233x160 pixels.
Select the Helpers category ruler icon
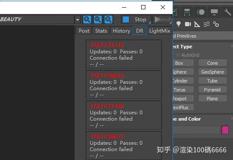(x=197, y=24)
